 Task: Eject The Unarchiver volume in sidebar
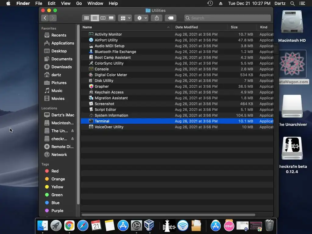73,131
